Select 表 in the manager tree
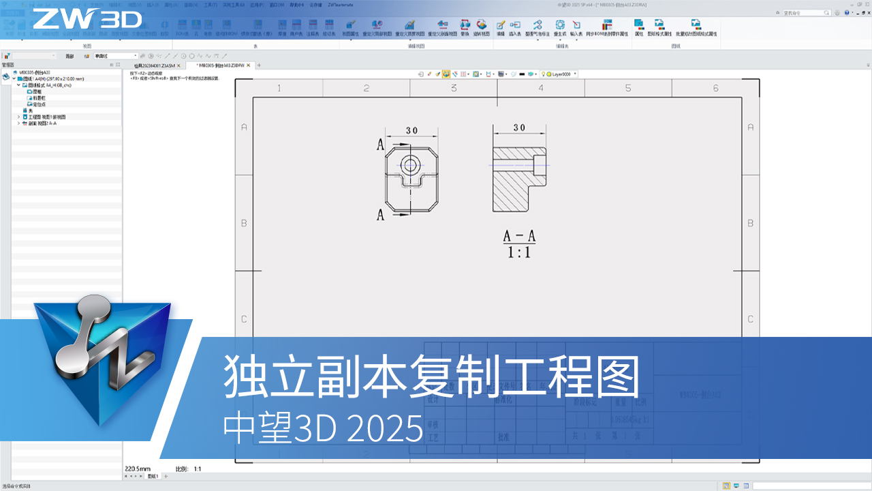 28,110
